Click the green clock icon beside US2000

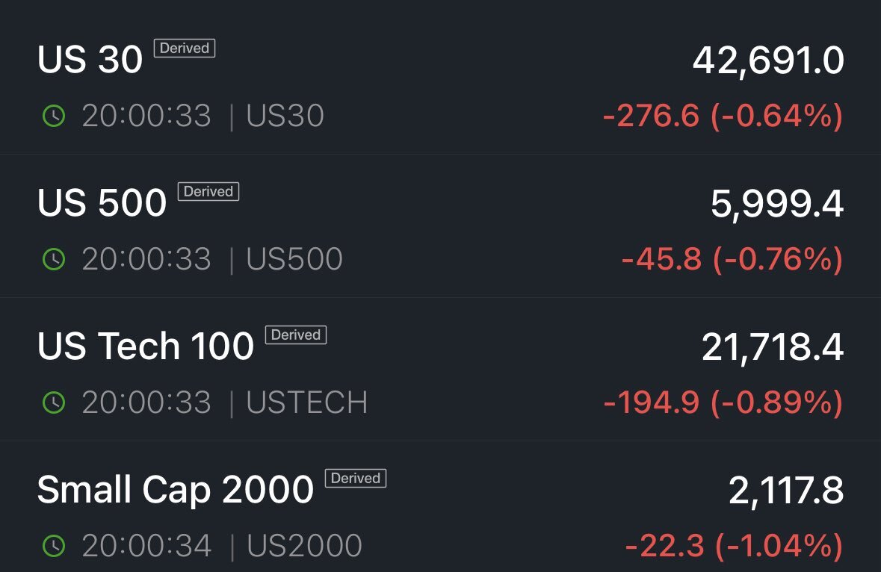coord(54,546)
